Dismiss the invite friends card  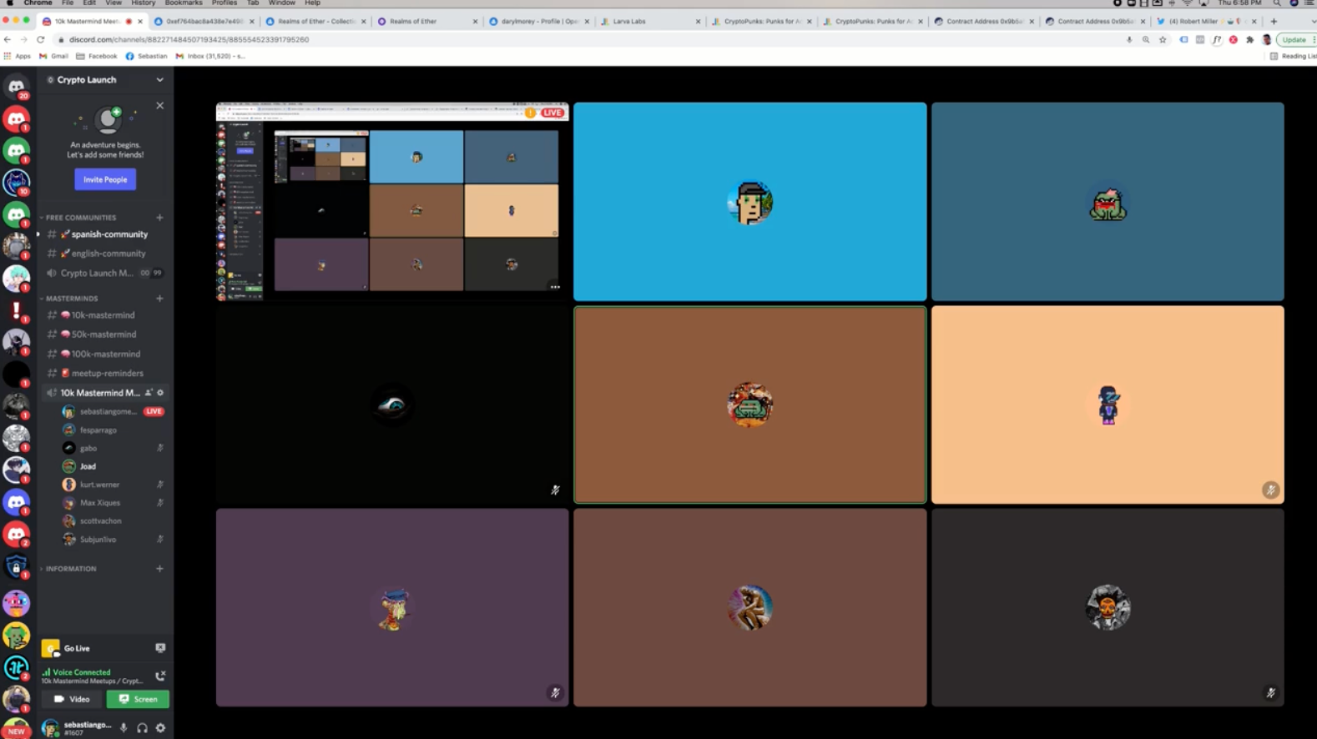point(160,106)
